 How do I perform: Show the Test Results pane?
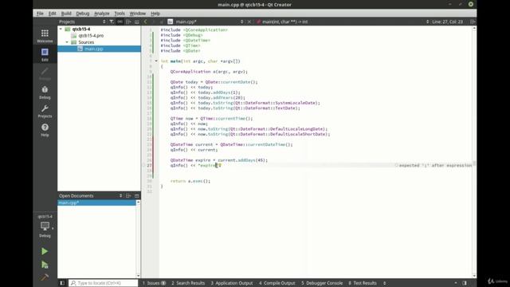click(x=363, y=283)
